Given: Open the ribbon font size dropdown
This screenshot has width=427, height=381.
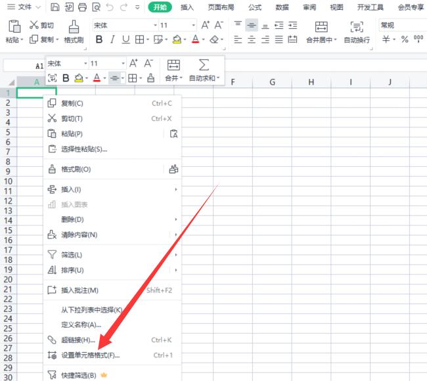Looking at the screenshot, I should point(193,26).
